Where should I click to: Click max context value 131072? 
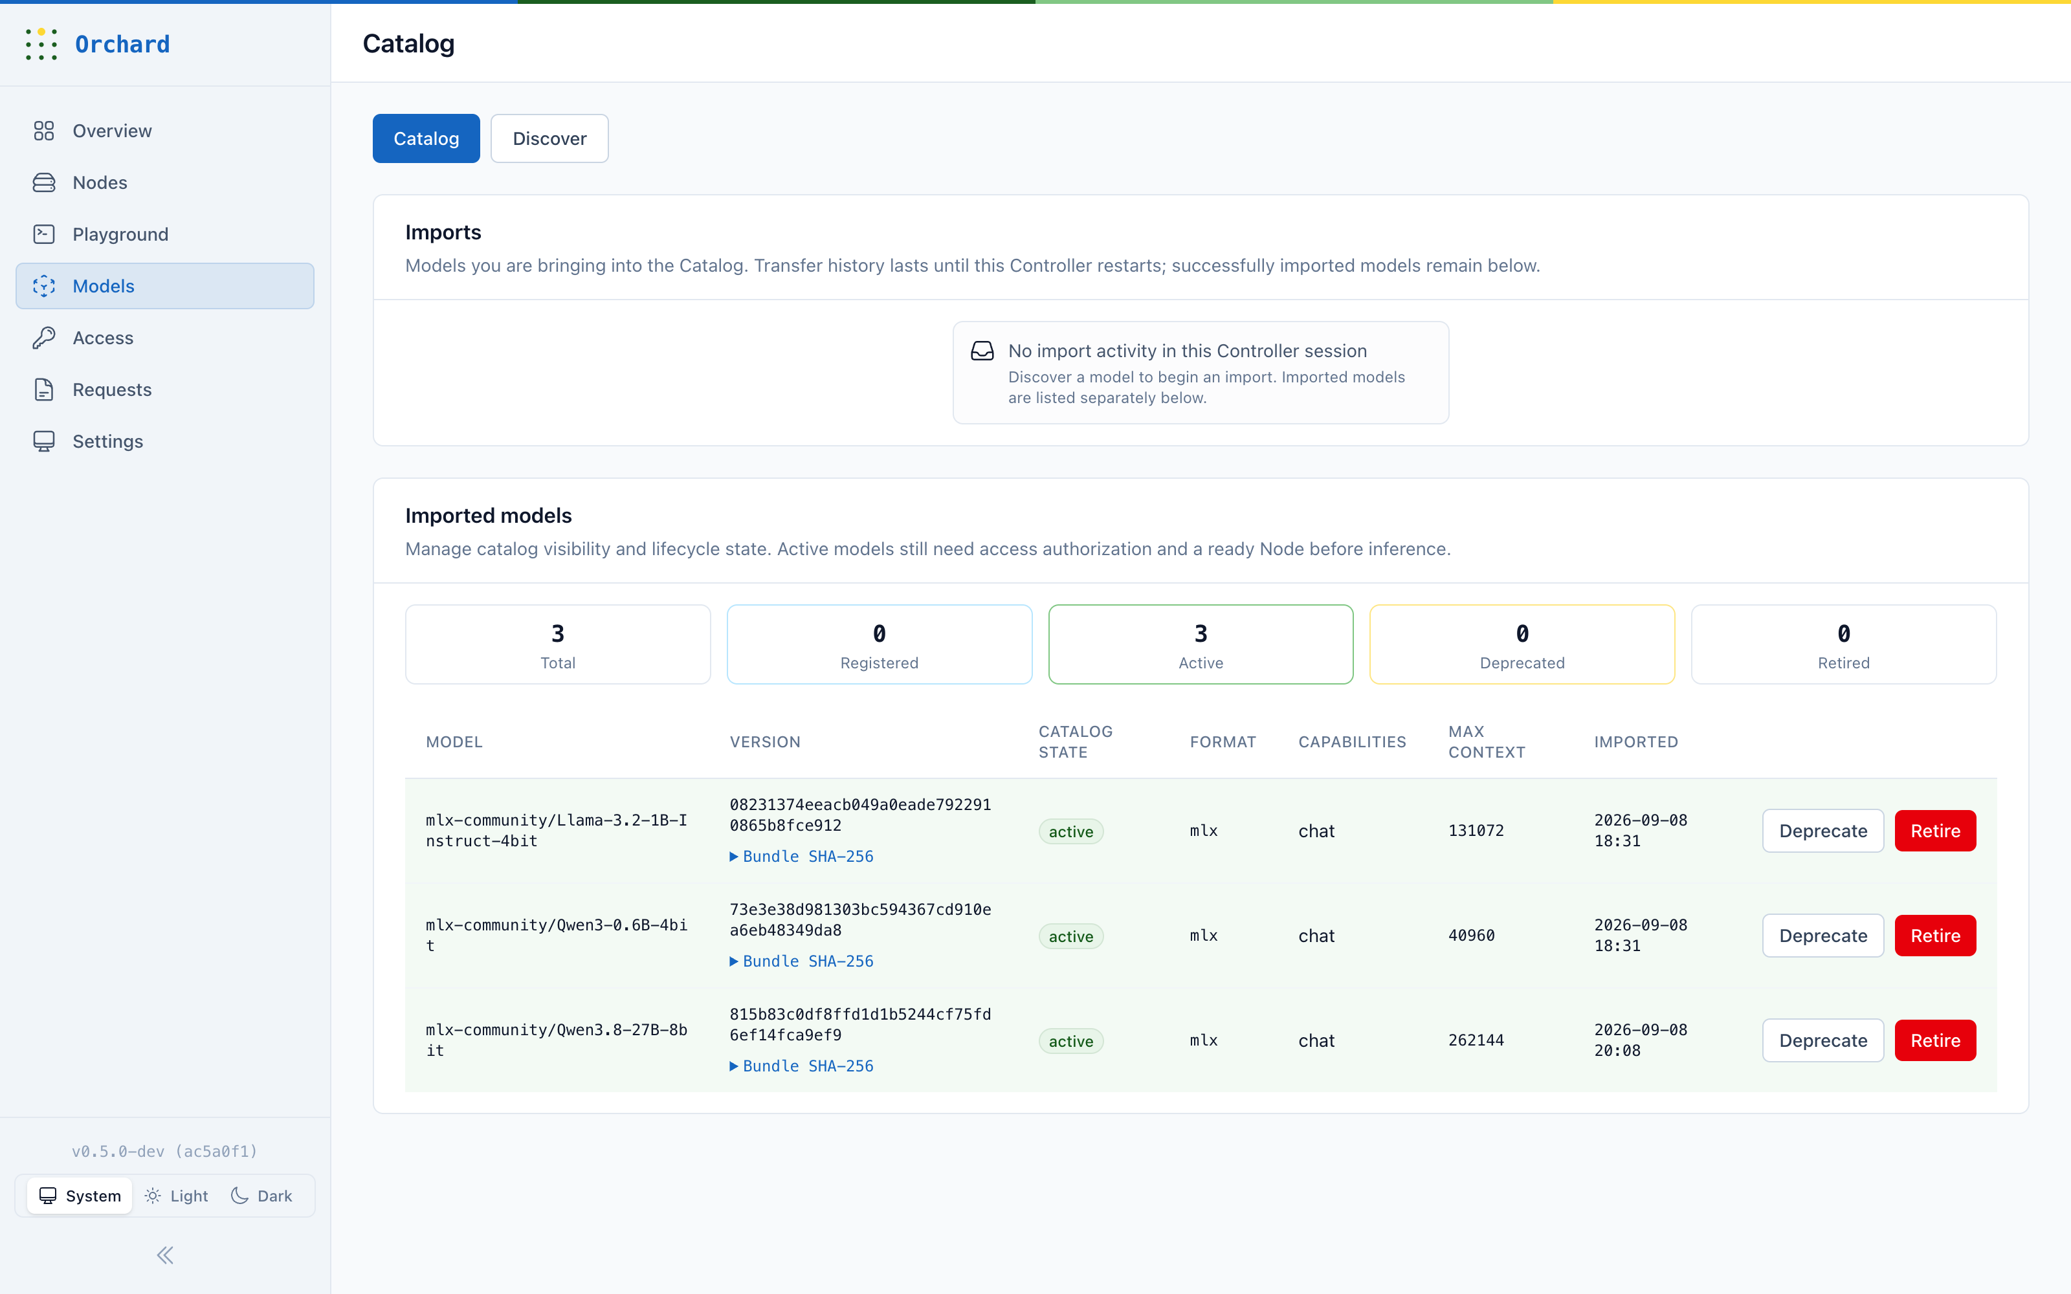tap(1476, 831)
